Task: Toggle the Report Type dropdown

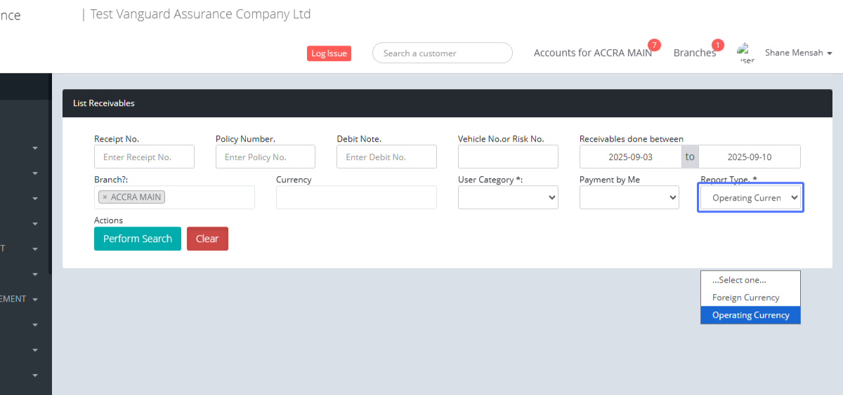Action: pos(750,198)
